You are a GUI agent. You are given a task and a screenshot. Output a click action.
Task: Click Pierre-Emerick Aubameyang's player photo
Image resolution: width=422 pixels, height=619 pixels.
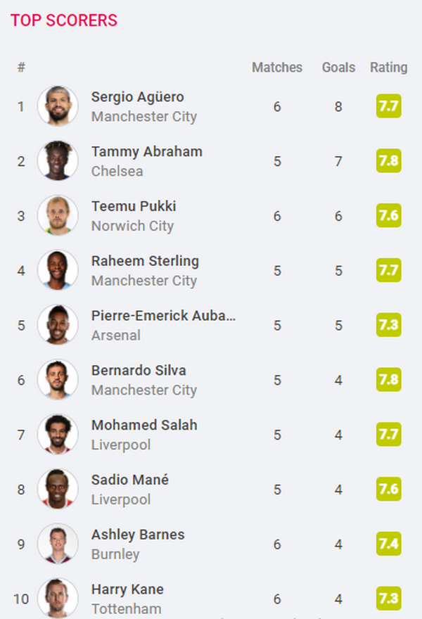(58, 325)
